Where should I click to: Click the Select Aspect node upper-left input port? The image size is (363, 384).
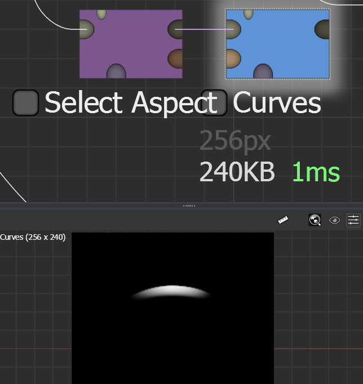[87, 29]
